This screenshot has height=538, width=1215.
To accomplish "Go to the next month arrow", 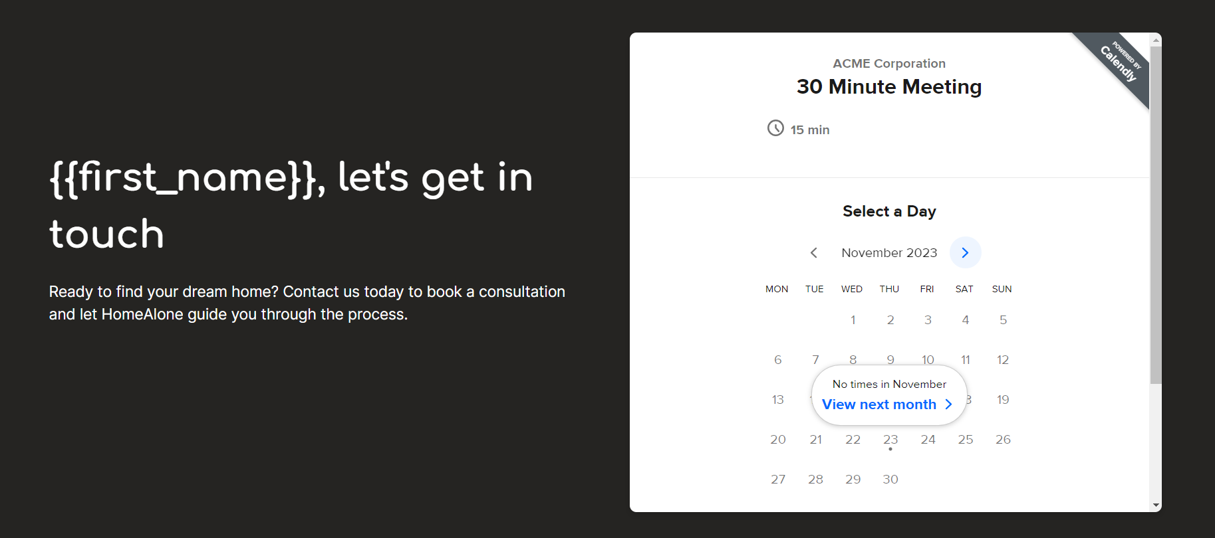I will point(965,252).
